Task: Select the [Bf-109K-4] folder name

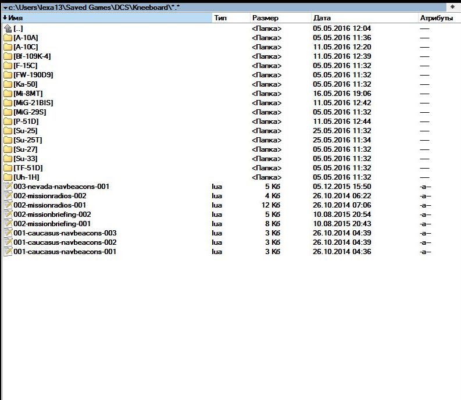Action: pos(33,56)
